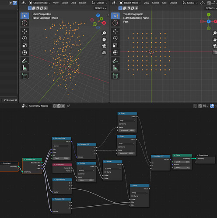Image resolution: width=217 pixels, height=218 pixels.
Task: Open the Options dropdown in the Top Orthographic viewport
Action: tap(211, 8)
